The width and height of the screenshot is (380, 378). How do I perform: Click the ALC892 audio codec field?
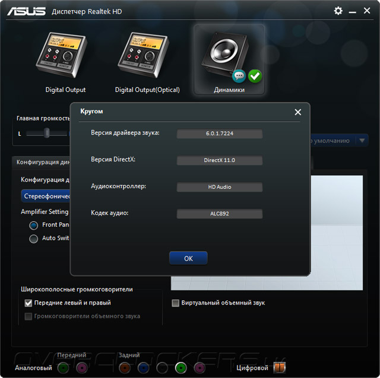point(220,214)
